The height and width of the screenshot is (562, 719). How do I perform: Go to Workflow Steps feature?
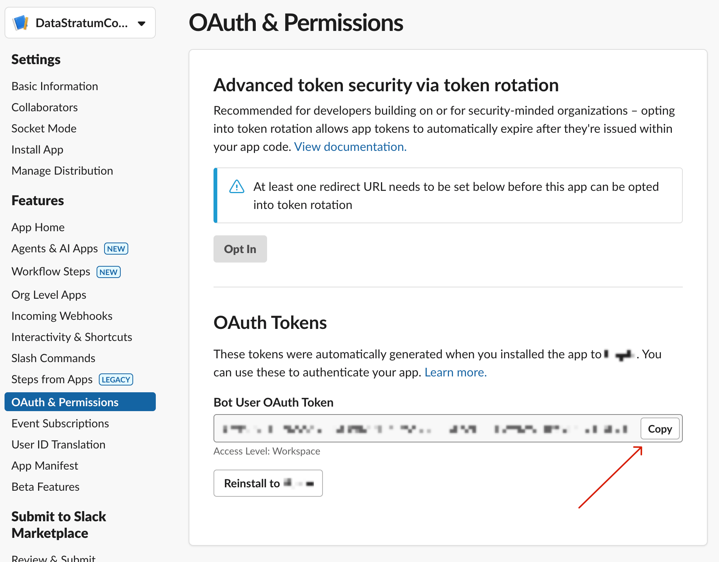point(51,272)
